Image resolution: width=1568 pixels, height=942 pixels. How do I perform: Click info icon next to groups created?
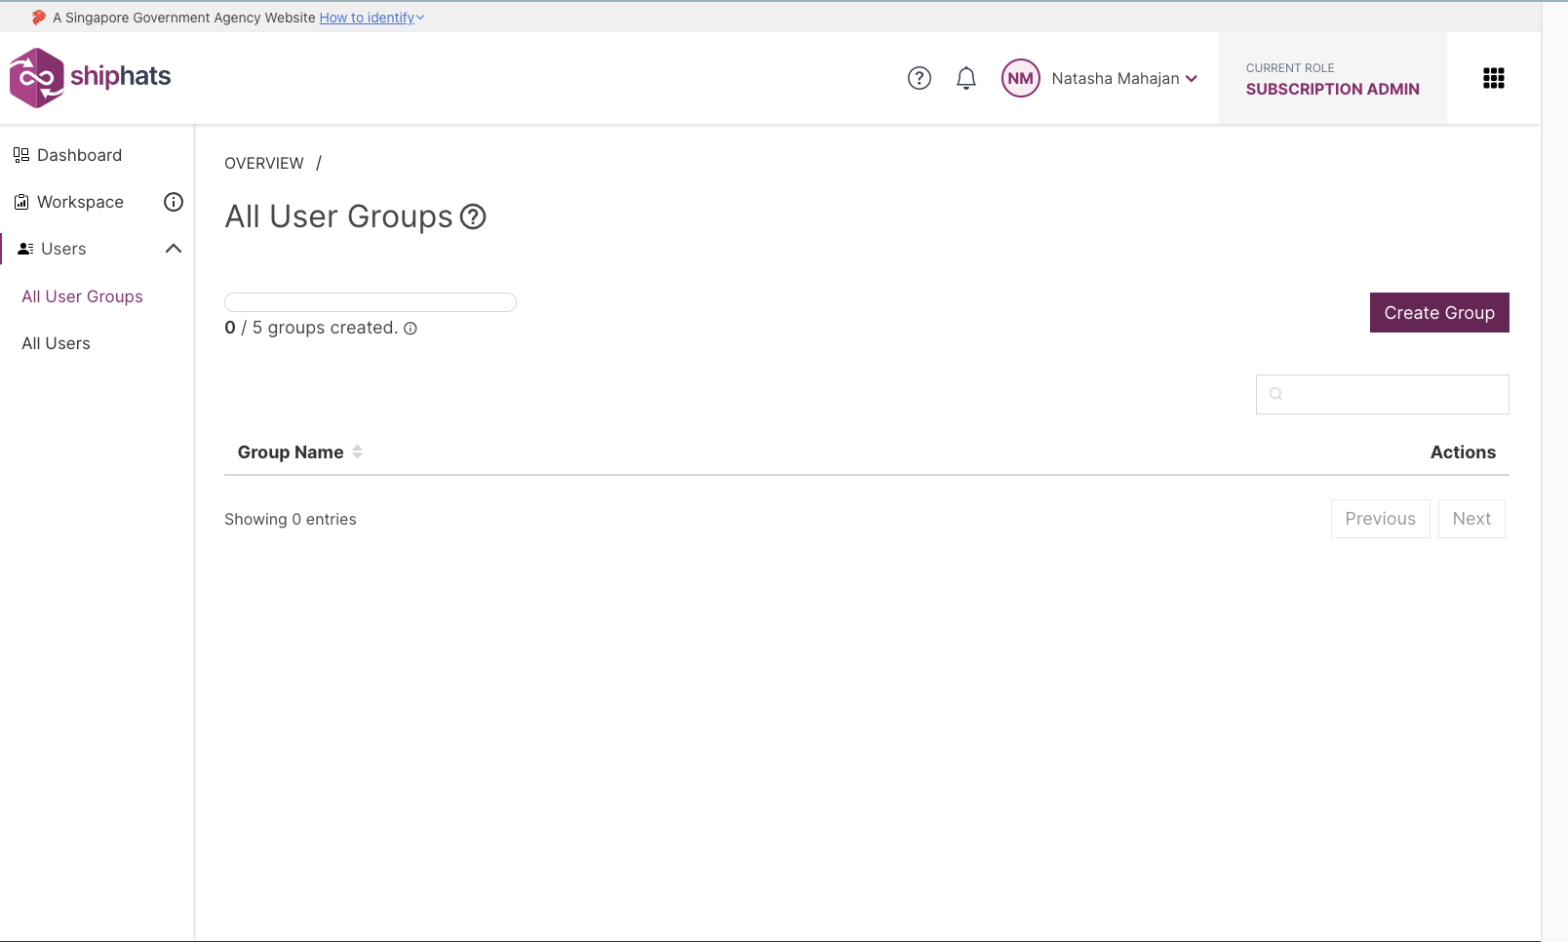(x=411, y=329)
